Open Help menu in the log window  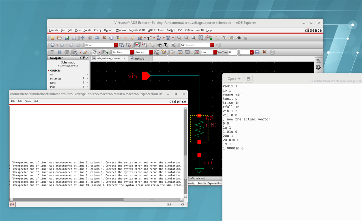coord(36,101)
